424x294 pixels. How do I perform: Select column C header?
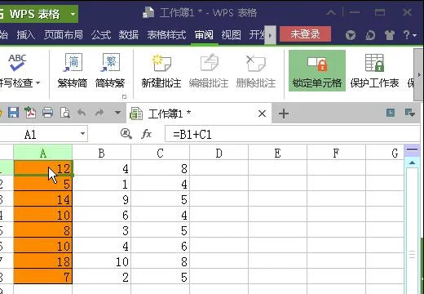161,153
